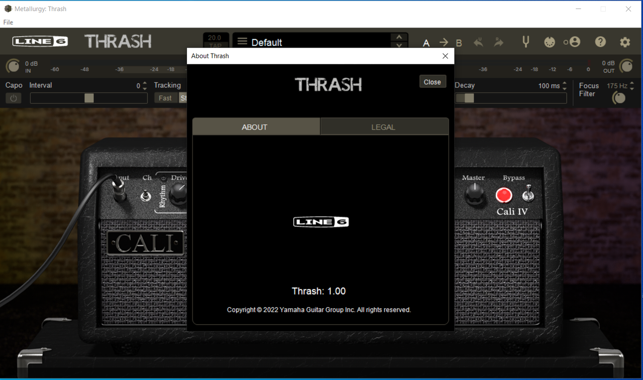Click the Yamaha Guitar Group copyright text
Viewport: 643px width, 380px height.
pyautogui.click(x=319, y=310)
